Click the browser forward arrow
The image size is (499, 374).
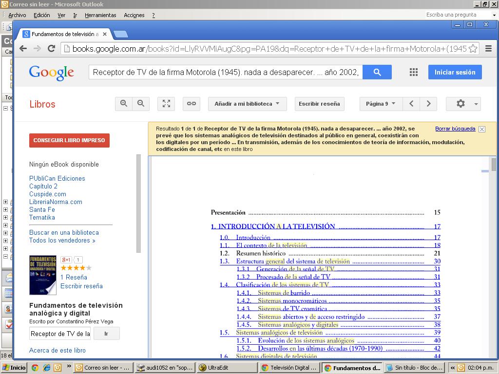click(37, 49)
